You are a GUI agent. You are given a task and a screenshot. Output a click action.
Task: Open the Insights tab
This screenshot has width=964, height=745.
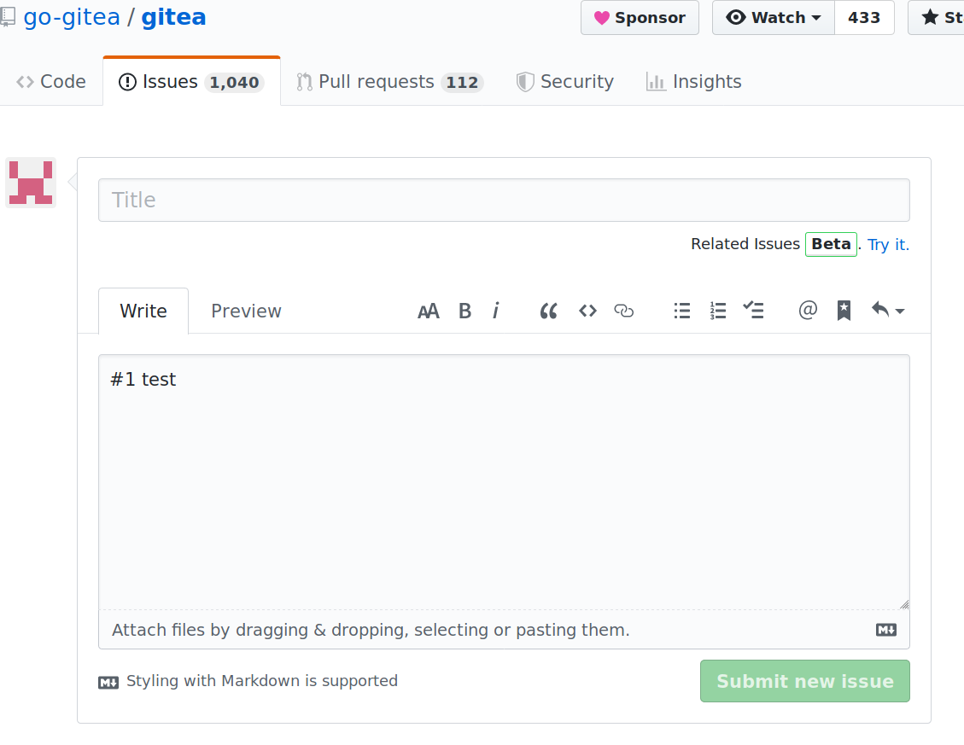tap(693, 82)
